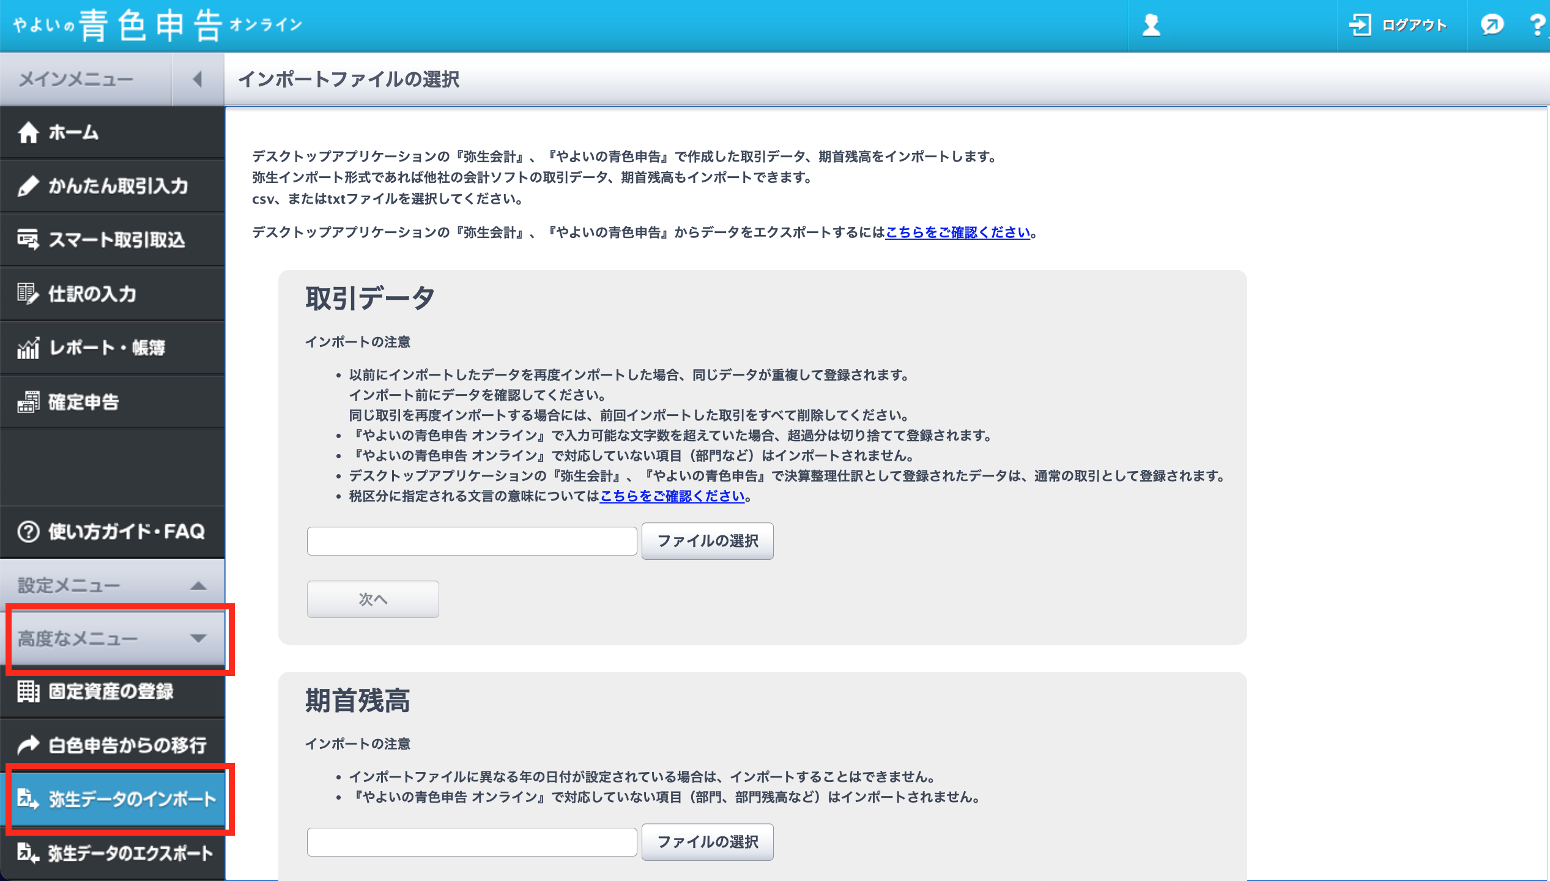Click the user account icon in header
This screenshot has height=881, width=1550.
pos(1151,25)
